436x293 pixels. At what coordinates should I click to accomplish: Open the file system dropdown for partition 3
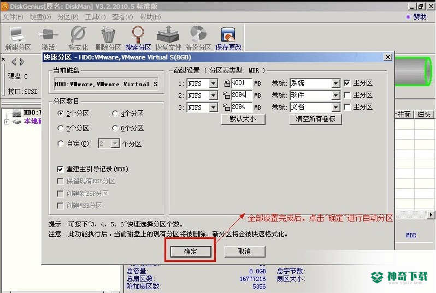[213, 107]
